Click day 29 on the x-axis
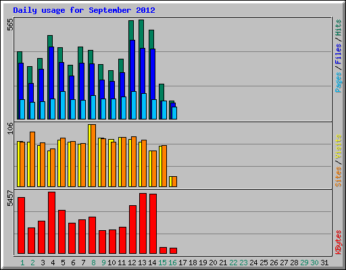Screen dimensions: 346x270 [x=304, y=263]
